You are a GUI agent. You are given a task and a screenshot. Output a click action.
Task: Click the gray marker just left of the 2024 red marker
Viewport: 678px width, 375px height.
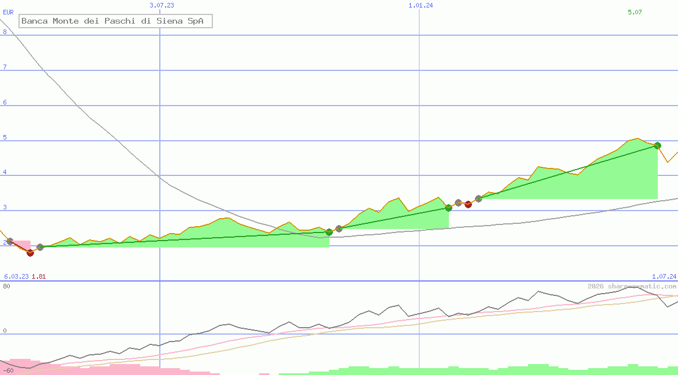tap(458, 202)
